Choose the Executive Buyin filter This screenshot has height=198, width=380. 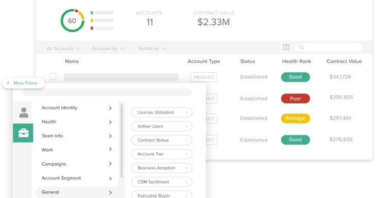click(x=162, y=194)
